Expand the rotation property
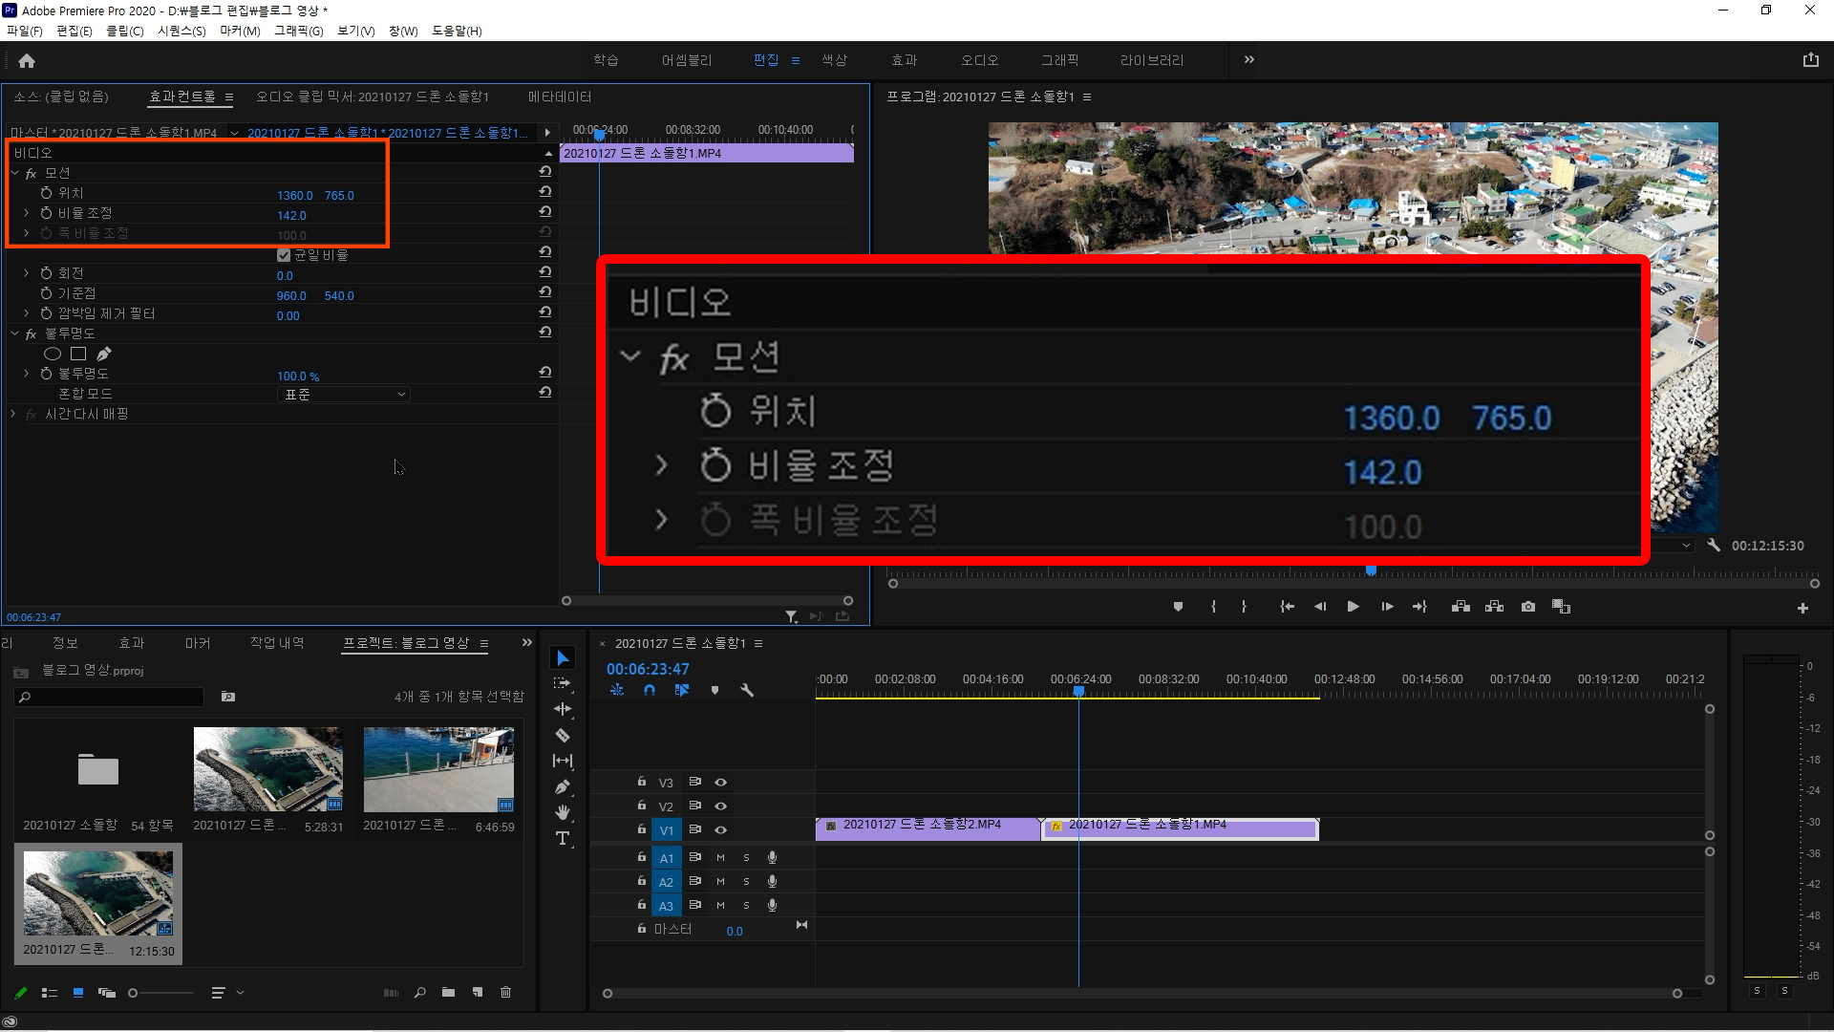Viewport: 1834px width, 1032px height. (x=27, y=273)
